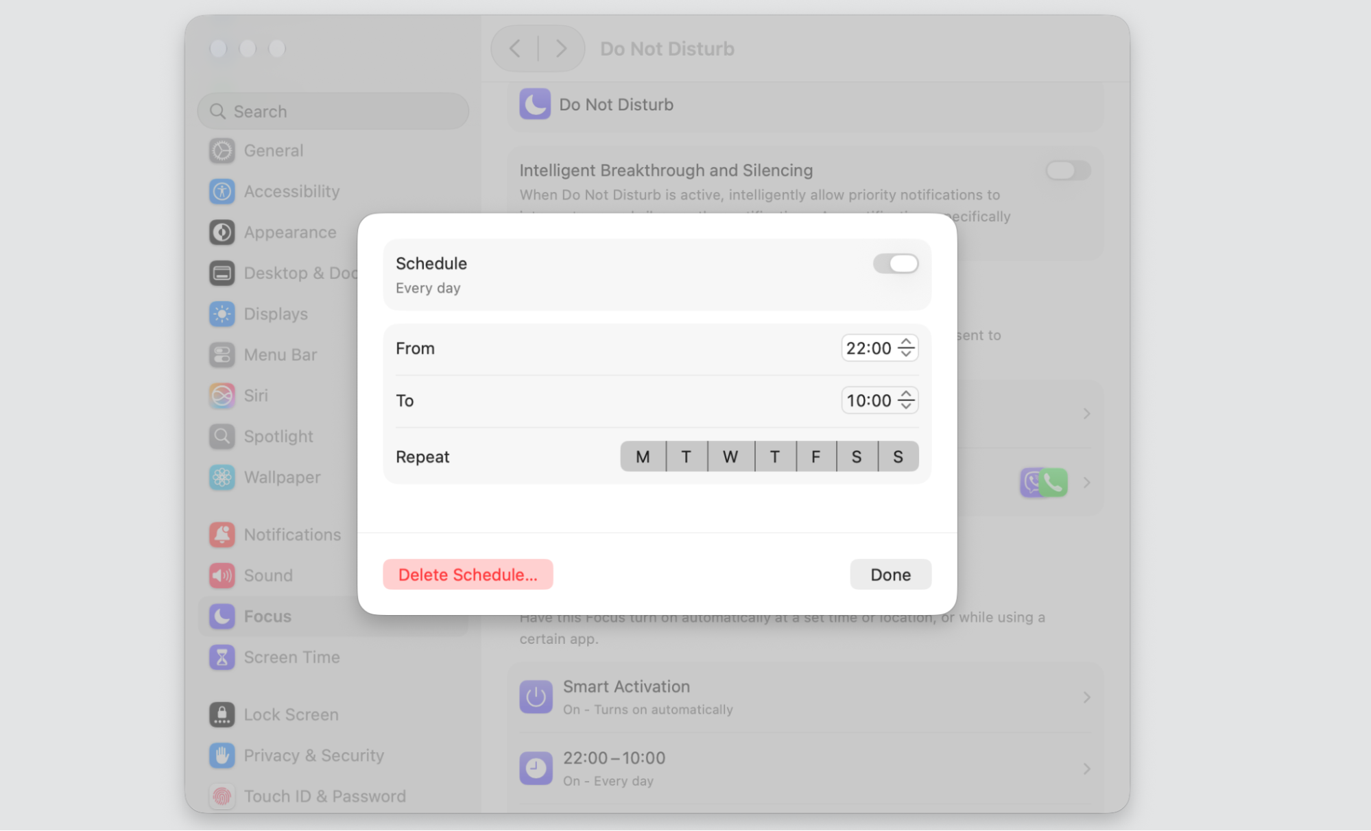This screenshot has width=1371, height=831.
Task: Click Delete Schedule button
Action: pyautogui.click(x=468, y=575)
